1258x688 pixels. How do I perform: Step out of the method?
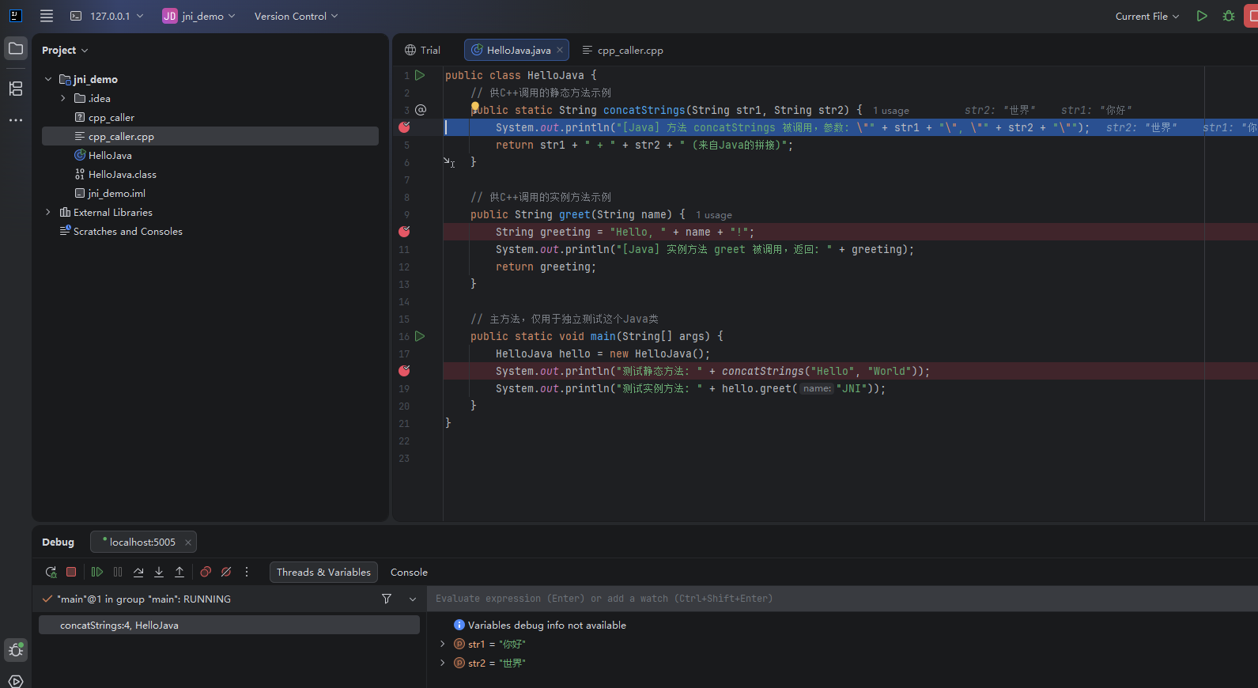tap(179, 572)
